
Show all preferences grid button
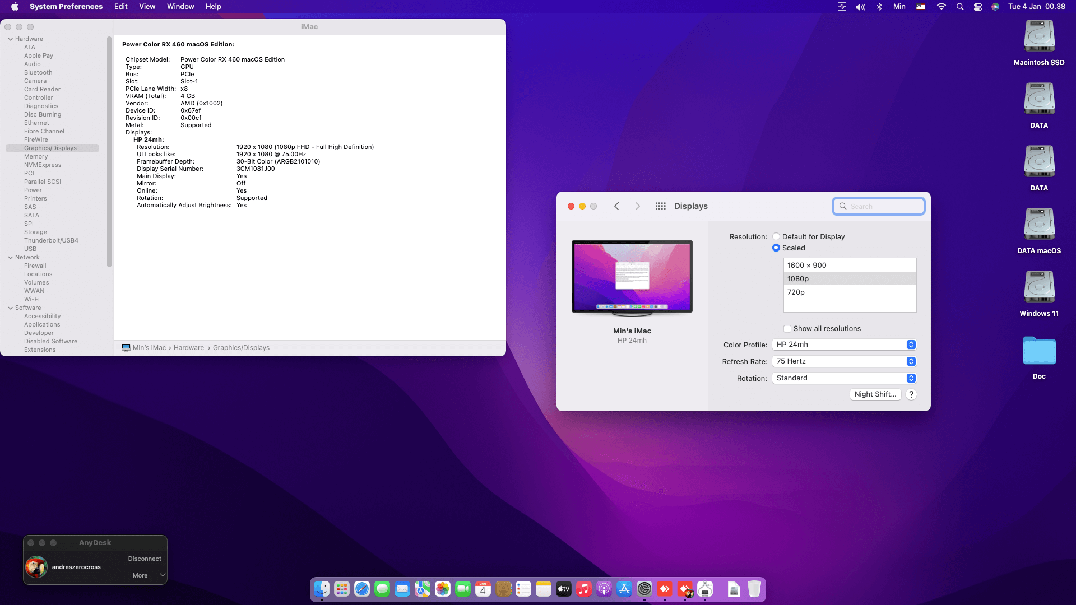coord(661,206)
